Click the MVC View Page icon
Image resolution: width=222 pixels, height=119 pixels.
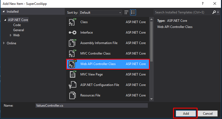pyautogui.click(x=72, y=74)
